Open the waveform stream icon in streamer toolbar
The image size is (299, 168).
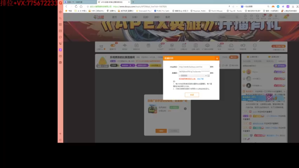pos(124,45)
